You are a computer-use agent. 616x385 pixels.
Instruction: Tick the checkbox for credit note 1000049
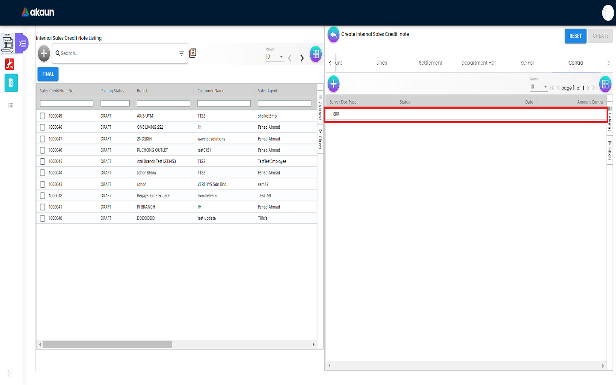pyautogui.click(x=42, y=116)
